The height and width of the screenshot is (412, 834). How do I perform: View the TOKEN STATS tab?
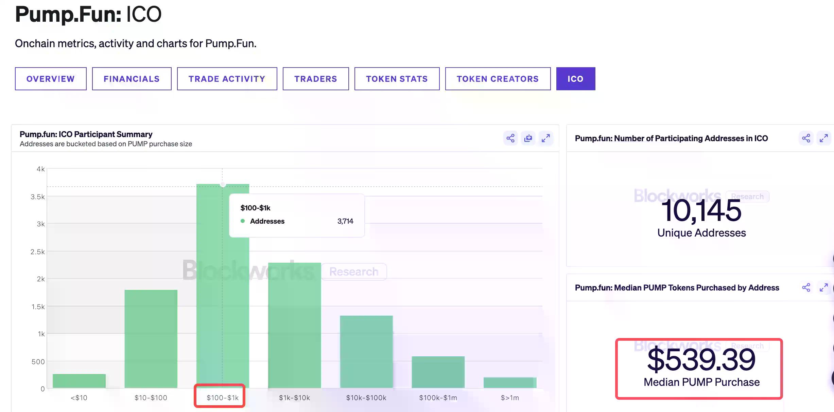tap(397, 78)
